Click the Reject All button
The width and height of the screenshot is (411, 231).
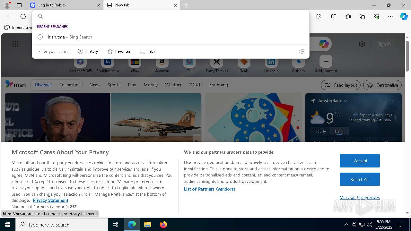[360, 179]
